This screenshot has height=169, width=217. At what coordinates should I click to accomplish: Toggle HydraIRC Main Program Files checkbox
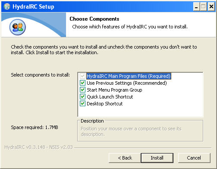82,76
